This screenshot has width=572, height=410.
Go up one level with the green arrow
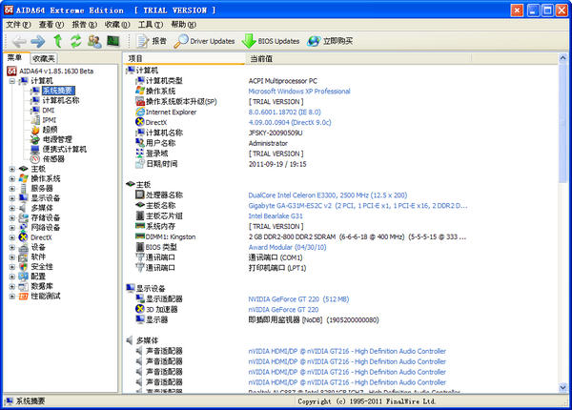[57, 41]
